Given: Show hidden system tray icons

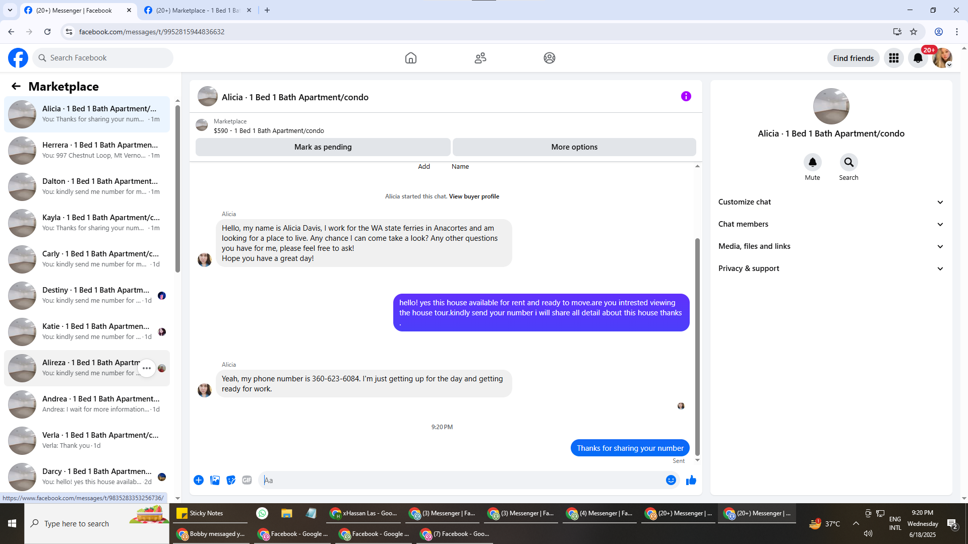Looking at the screenshot, I should point(856,523).
